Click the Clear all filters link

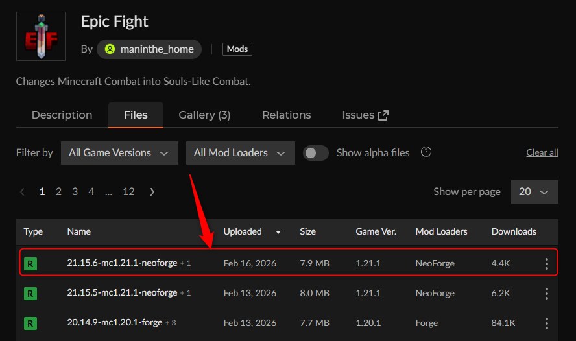tap(542, 153)
